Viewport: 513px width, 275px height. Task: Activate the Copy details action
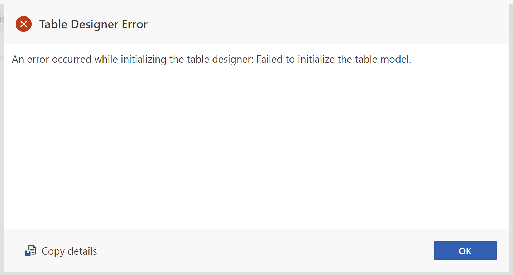(x=61, y=251)
